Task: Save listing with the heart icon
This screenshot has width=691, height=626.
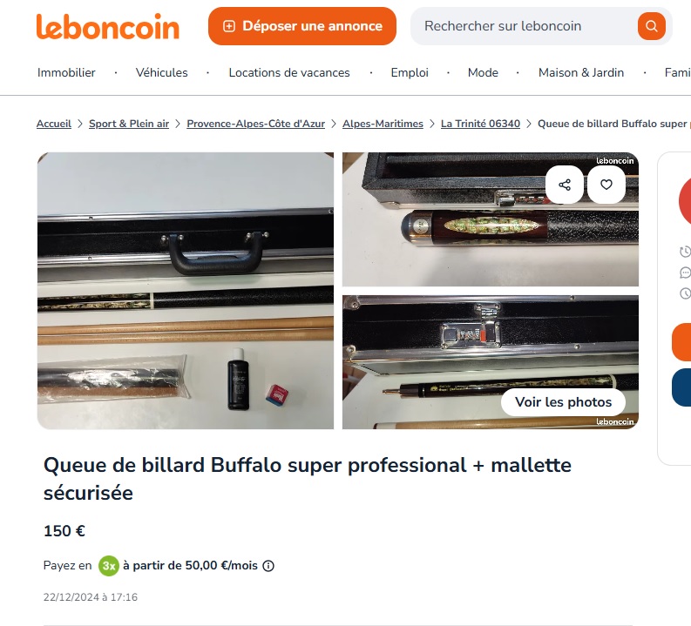Action: [x=606, y=185]
